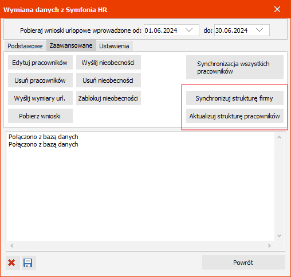The image size is (291, 277).
Task: Click Aktualizuj strukturę pracowników button
Action: 235,116
